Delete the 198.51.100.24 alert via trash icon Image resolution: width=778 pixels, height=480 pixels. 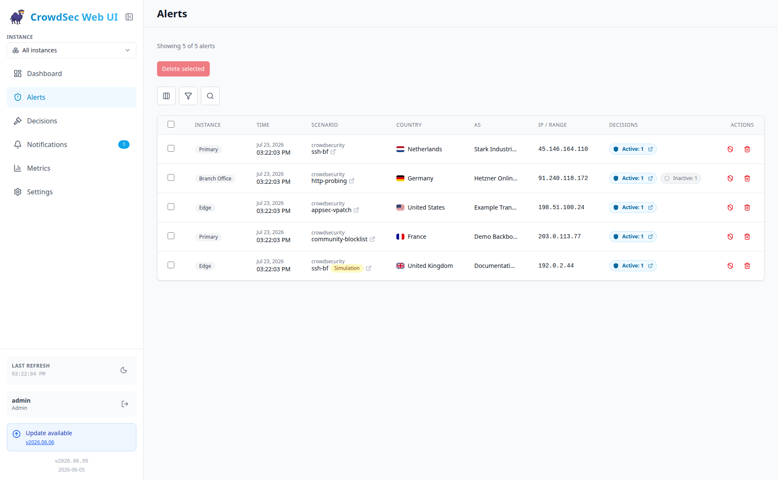[x=747, y=207]
